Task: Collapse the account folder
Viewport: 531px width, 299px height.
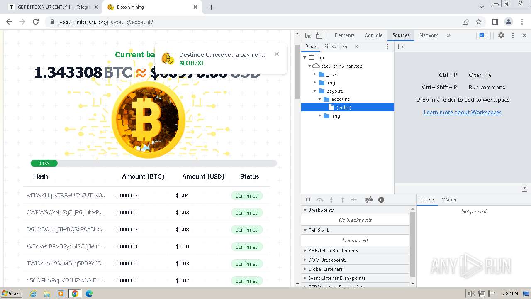Action: click(x=320, y=99)
